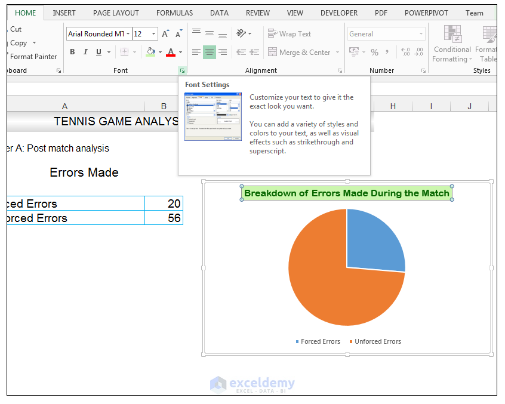Open borders dropdown arrow
The width and height of the screenshot is (505, 404).
135,52
